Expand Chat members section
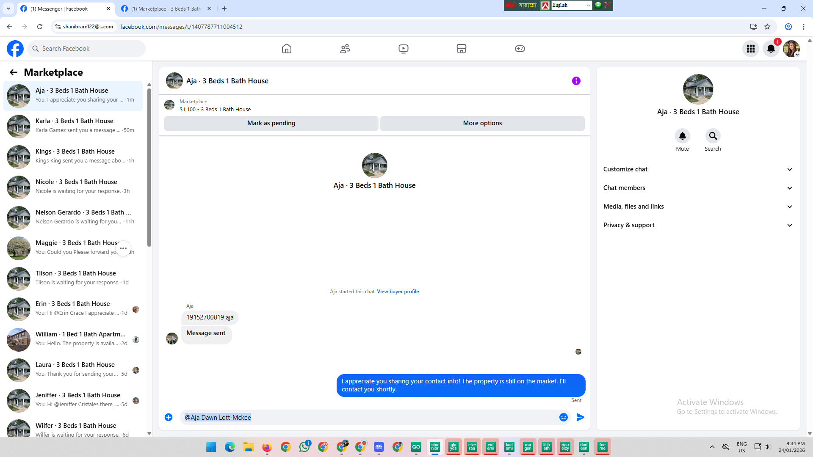The width and height of the screenshot is (813, 457). pos(697,188)
